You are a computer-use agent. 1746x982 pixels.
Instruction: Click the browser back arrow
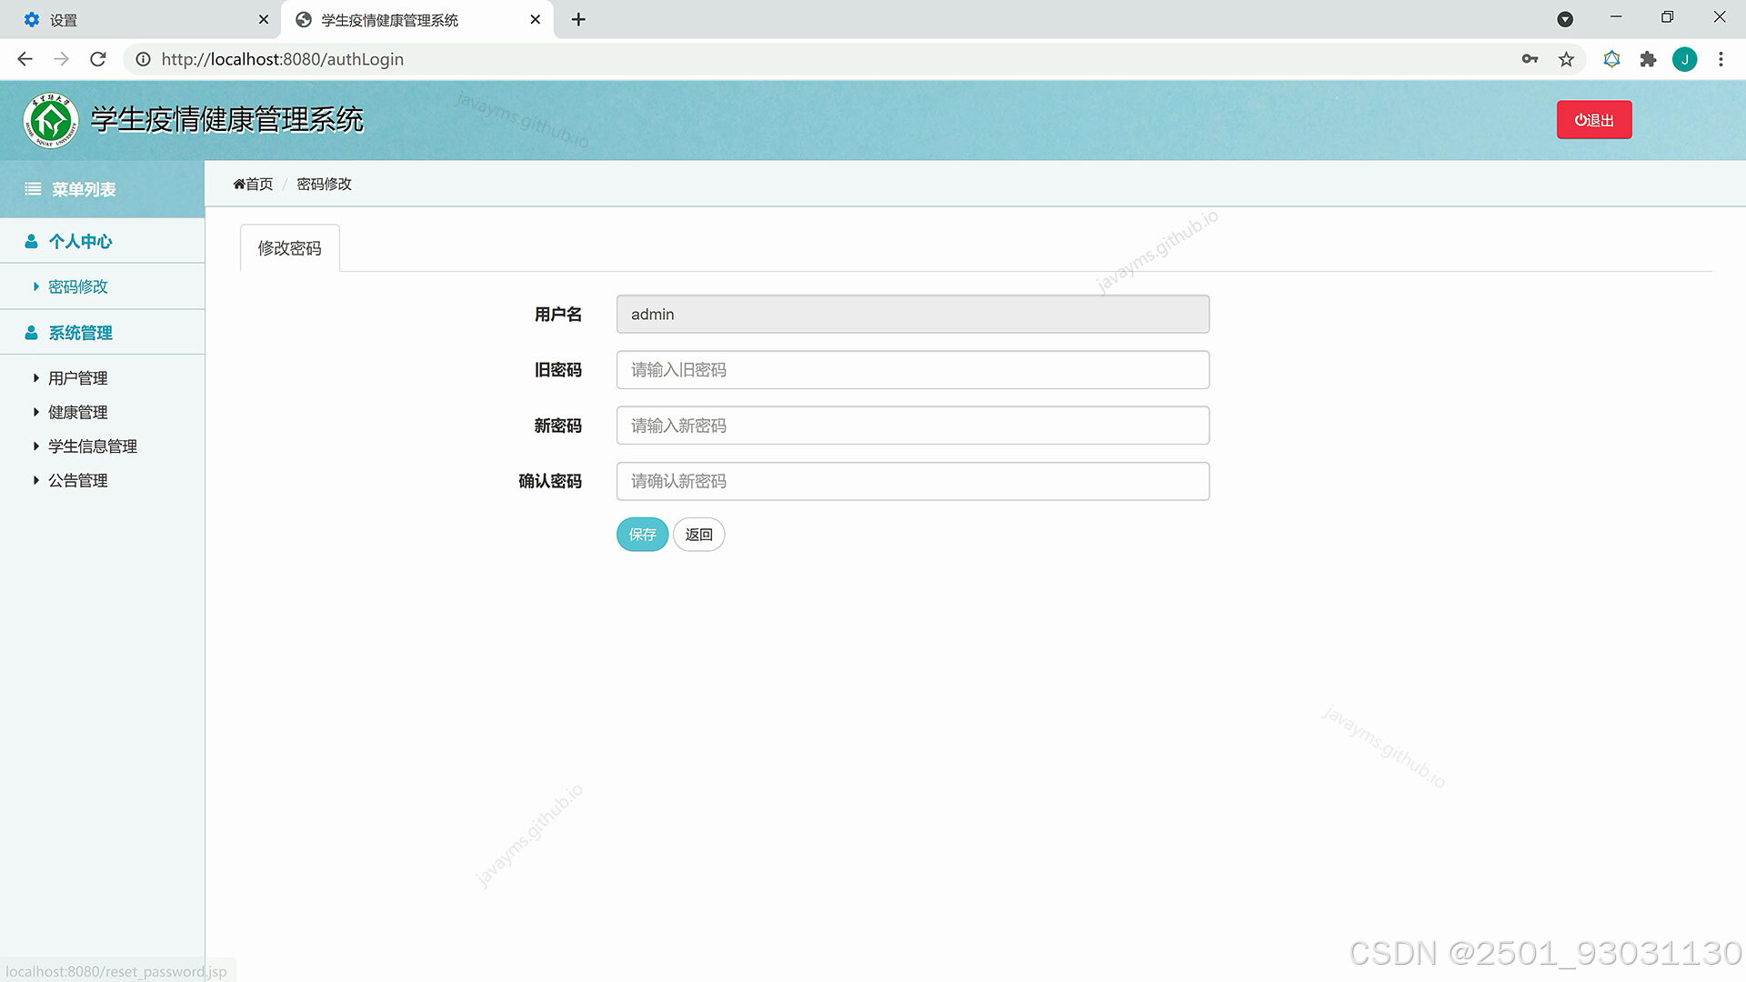25,59
